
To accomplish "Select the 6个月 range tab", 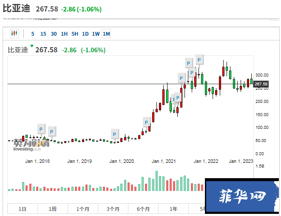I will [143, 209].
